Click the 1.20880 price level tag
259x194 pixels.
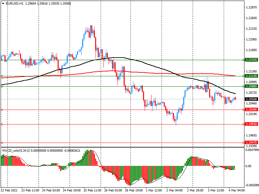pos(251,86)
